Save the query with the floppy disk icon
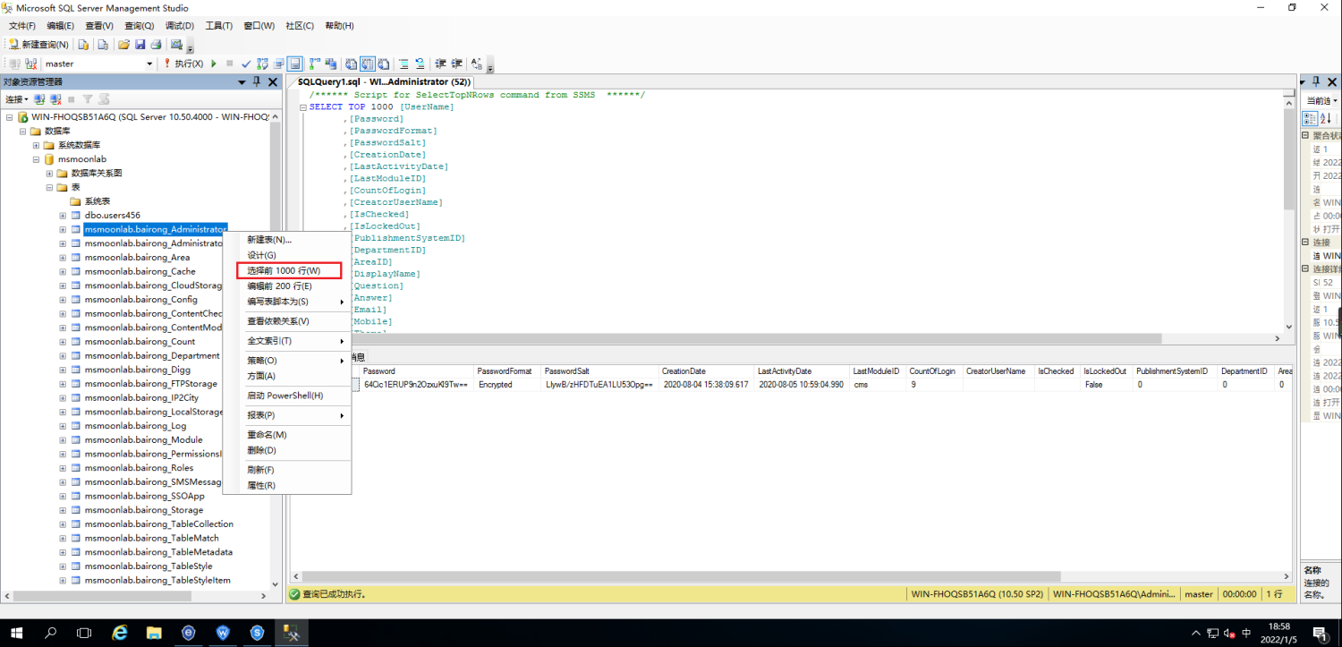This screenshot has width=1342, height=647. tap(140, 44)
